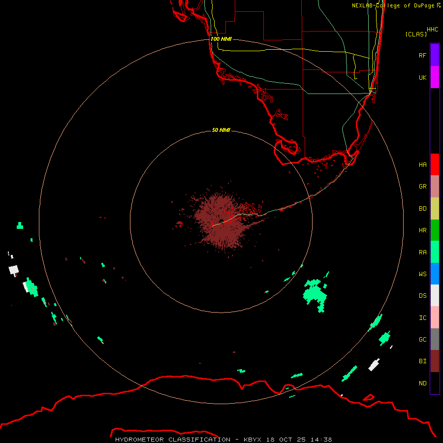Click the GC legend label

click(x=422, y=340)
